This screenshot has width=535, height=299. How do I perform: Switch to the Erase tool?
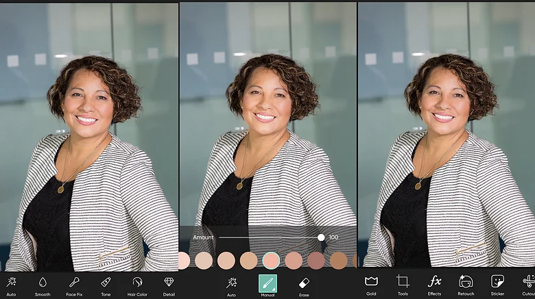coord(304,287)
